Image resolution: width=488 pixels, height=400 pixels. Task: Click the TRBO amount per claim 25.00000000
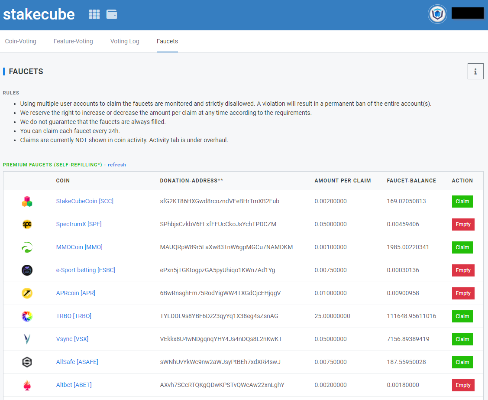[333, 316]
